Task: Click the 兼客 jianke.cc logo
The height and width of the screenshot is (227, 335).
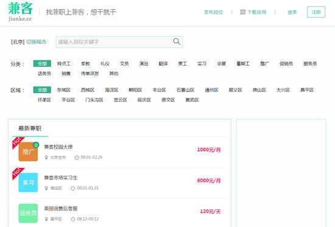Action: coord(20,12)
